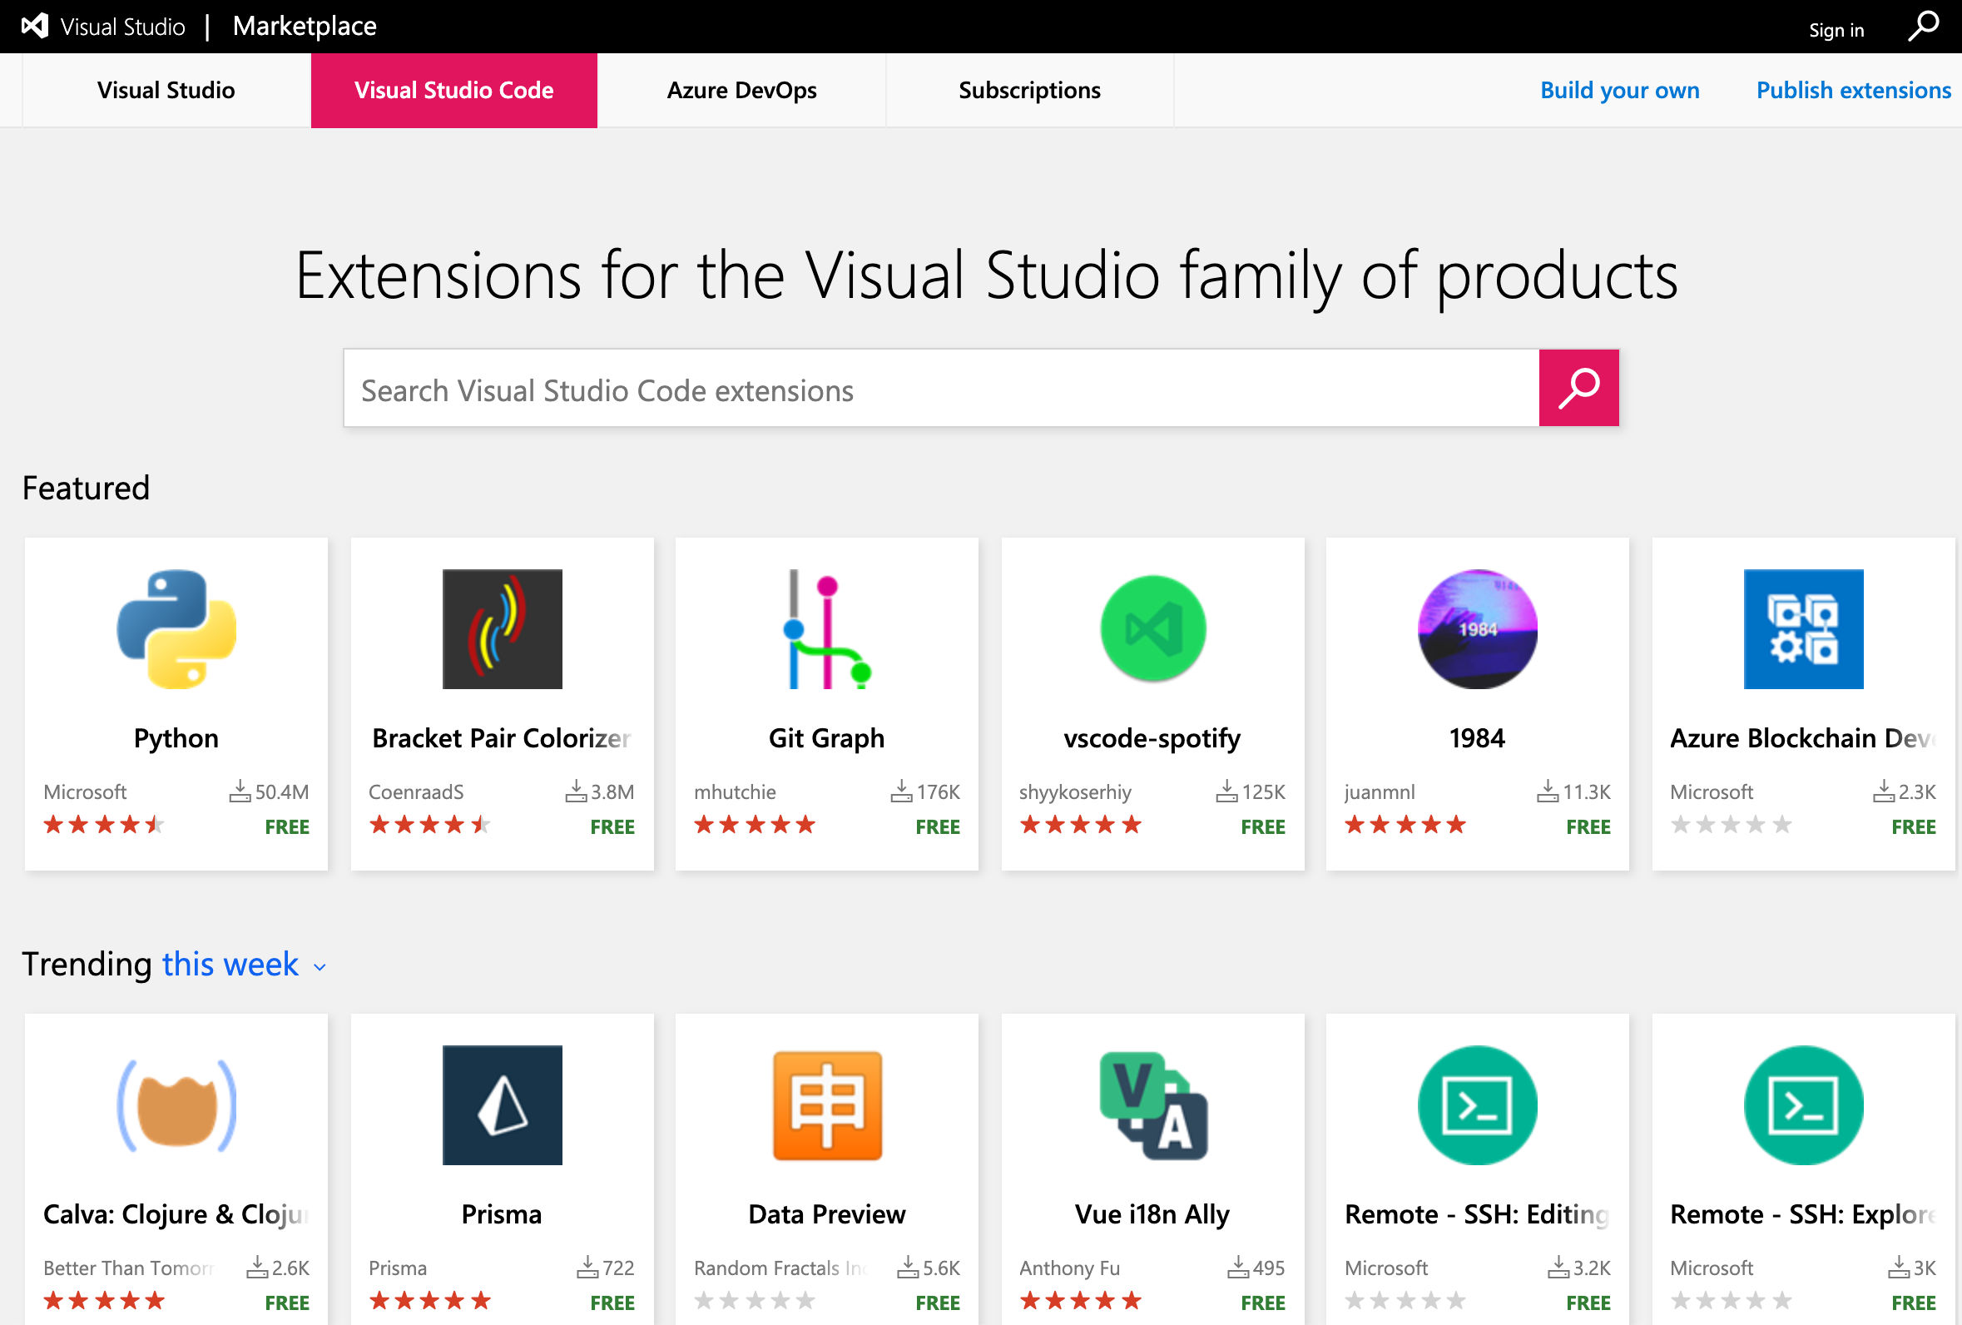The width and height of the screenshot is (1962, 1325).
Task: Click the download icon next to 176K
Action: coord(902,792)
